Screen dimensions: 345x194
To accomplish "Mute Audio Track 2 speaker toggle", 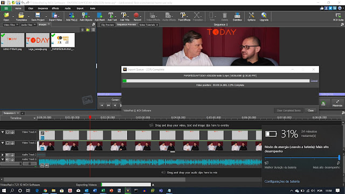I will pos(8,160).
